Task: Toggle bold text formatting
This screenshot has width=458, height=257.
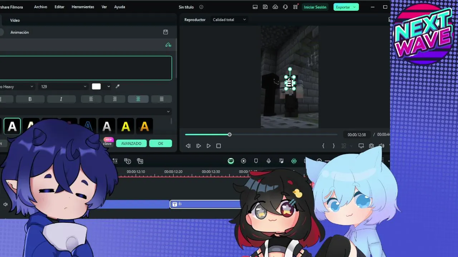Action: 30,99
